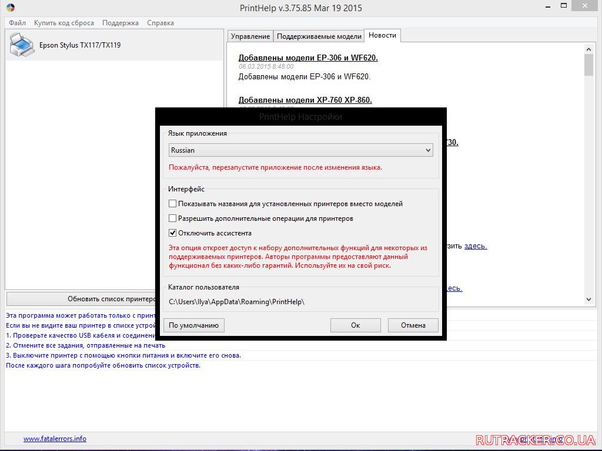The width and height of the screenshot is (602, 451).
Task: Click the log line starting 'После каждого шага'
Action: (103, 365)
